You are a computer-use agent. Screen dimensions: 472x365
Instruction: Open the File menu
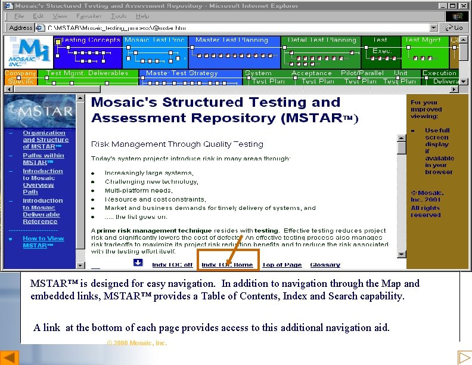pyautogui.click(x=19, y=16)
